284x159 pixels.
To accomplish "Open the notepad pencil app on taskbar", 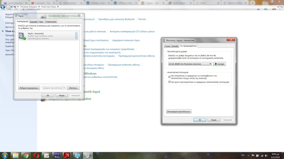I will point(47,155).
